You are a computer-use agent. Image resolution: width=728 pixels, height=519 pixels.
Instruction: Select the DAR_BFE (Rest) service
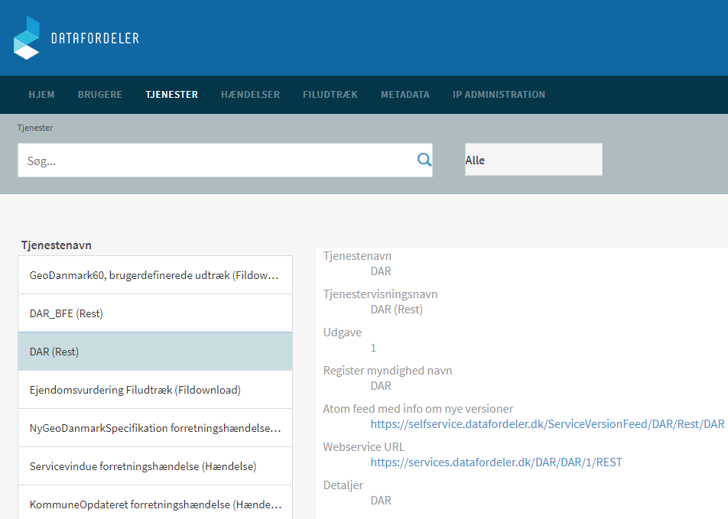155,313
